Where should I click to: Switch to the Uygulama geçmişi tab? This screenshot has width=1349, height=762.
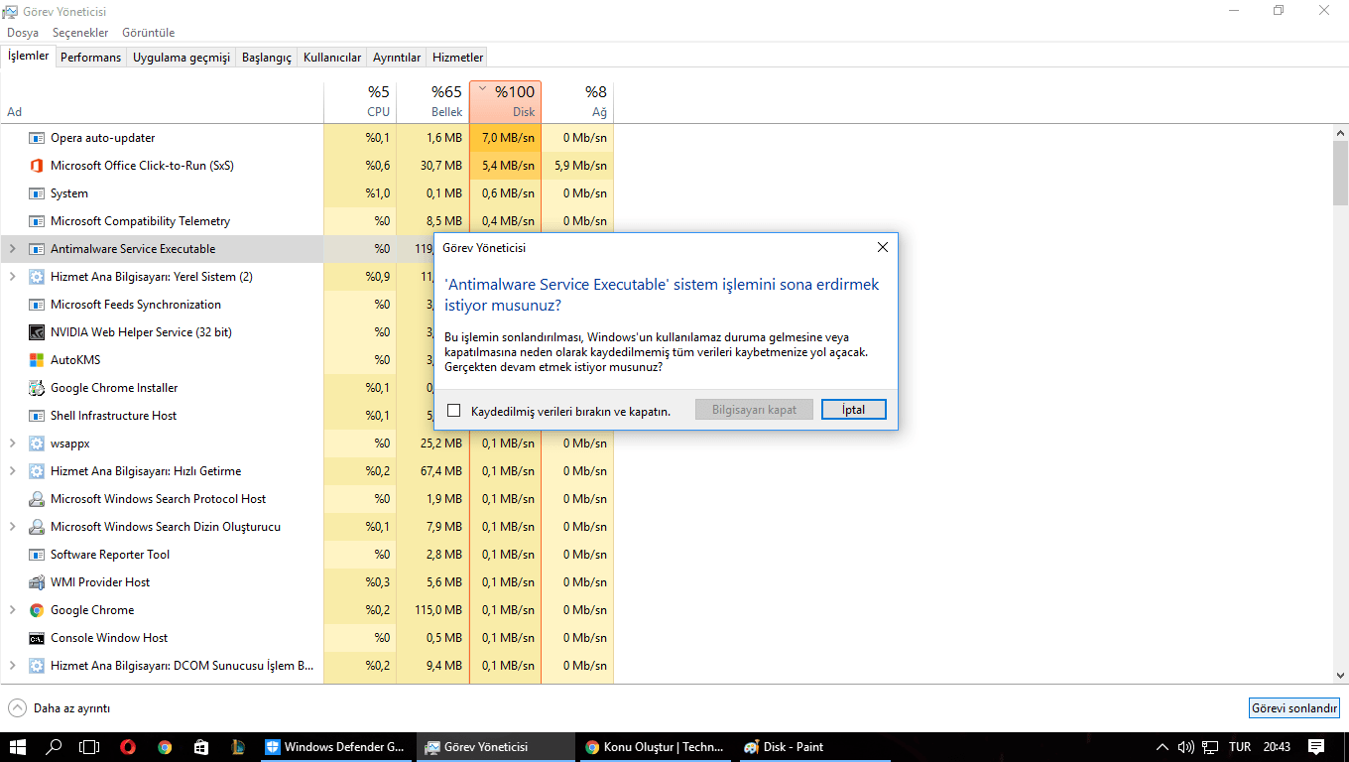pyautogui.click(x=182, y=58)
